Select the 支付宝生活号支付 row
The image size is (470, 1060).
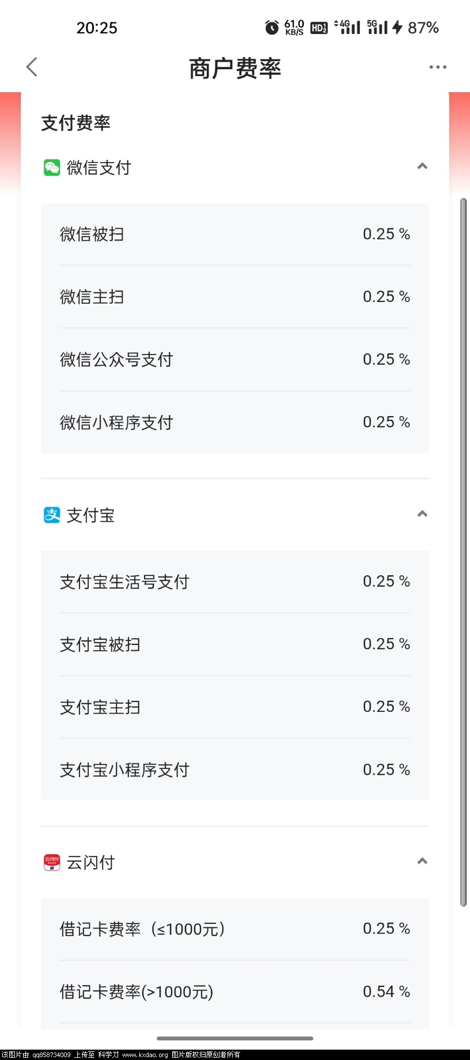coord(235,582)
